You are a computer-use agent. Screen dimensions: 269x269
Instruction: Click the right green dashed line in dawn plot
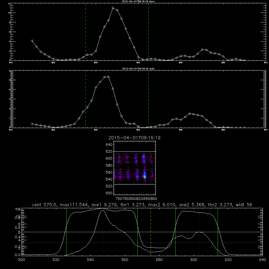(x=148, y=32)
